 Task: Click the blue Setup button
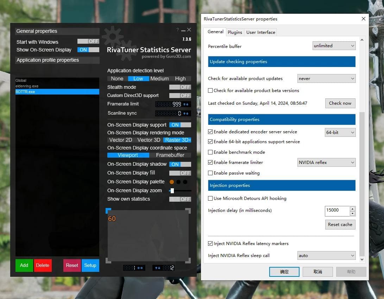(x=90, y=266)
